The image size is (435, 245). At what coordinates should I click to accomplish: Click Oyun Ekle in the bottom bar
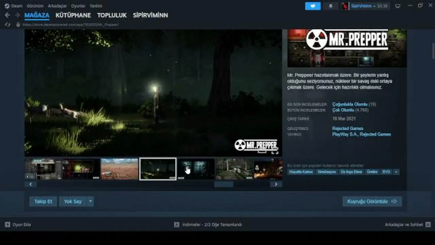click(18, 225)
